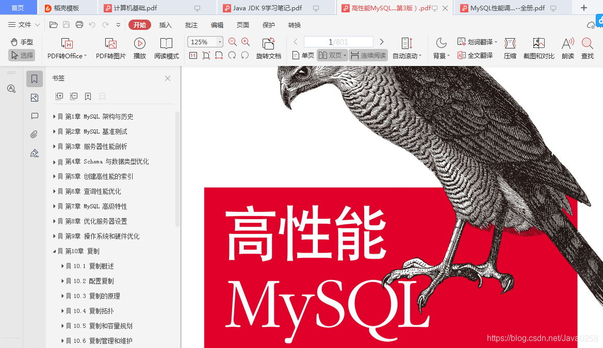Viewport: 603px width, 348px height.
Task: Zoom in with the plus magnifier
Action: (246, 42)
